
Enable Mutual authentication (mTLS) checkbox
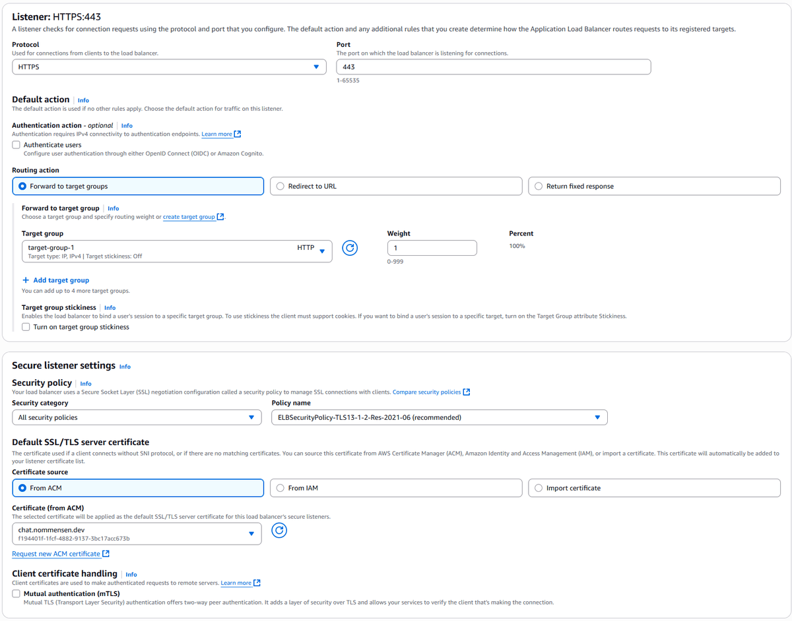point(16,593)
